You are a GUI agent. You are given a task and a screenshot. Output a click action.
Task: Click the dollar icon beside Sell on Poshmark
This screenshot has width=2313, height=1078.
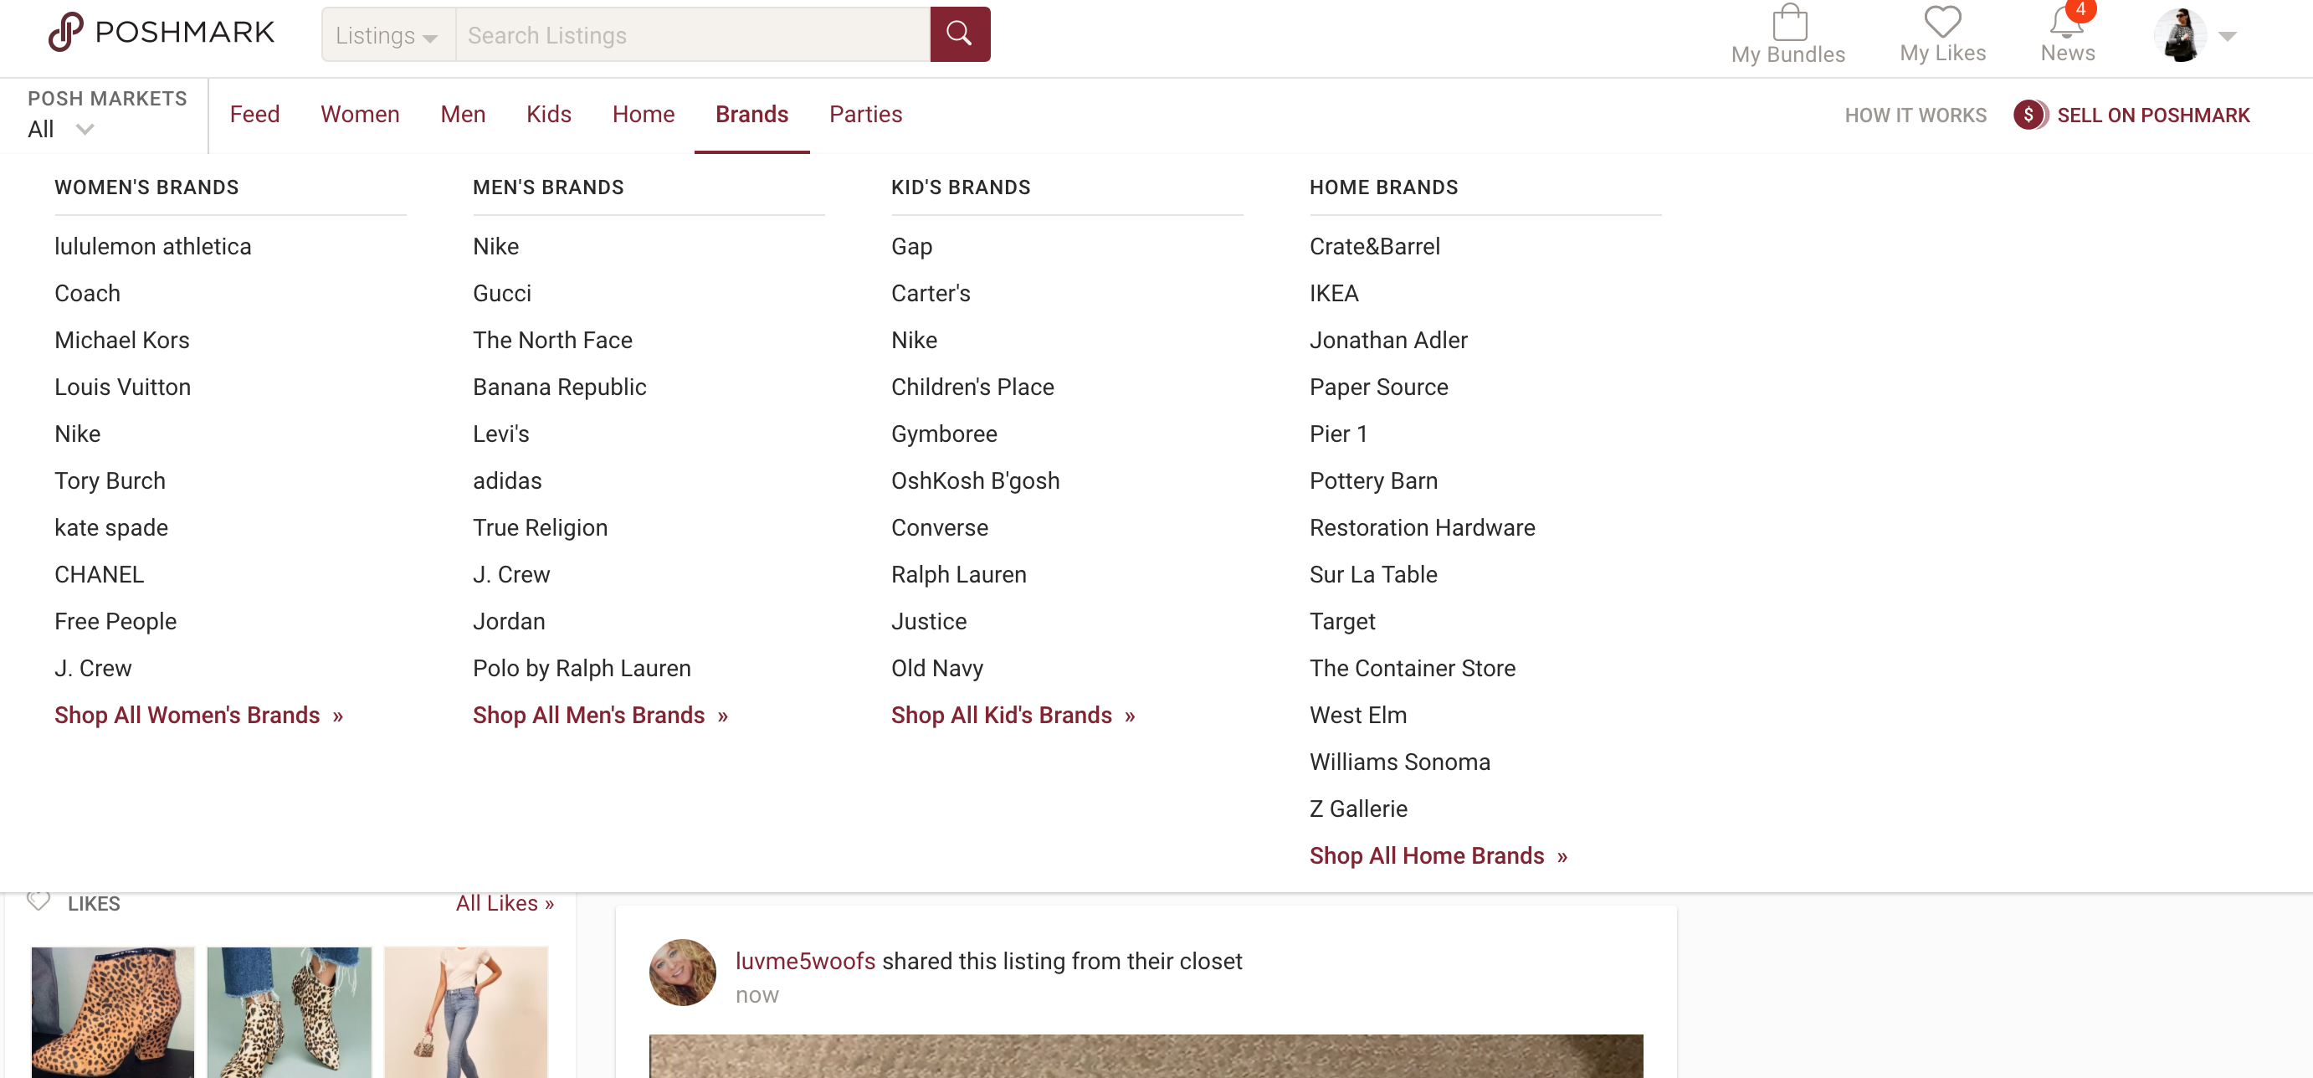2029,115
